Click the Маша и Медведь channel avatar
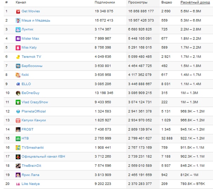Image resolution: width=213 pixels, height=189 pixels. 18,20
